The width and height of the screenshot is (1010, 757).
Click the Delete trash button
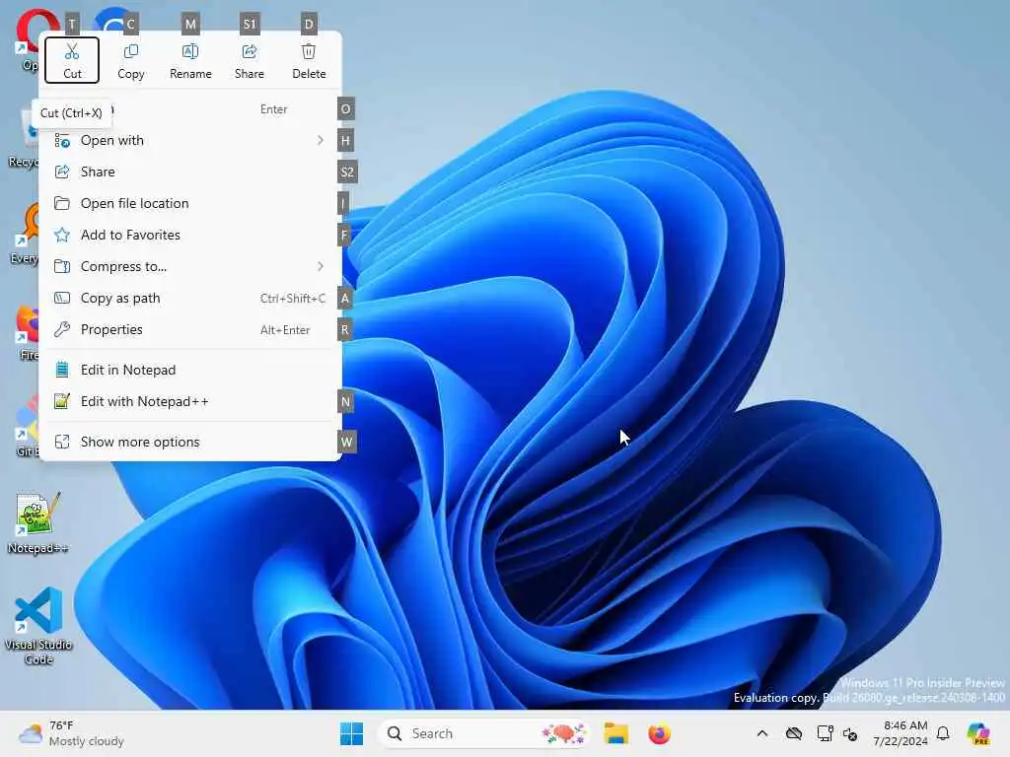309,60
